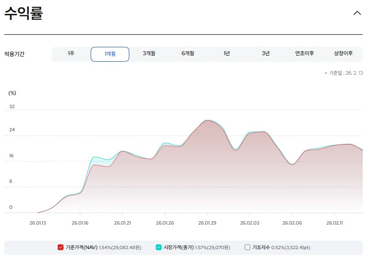This screenshot has width=366, height=257.
Task: Select the 상장이후 period tab
Action: tap(343, 53)
